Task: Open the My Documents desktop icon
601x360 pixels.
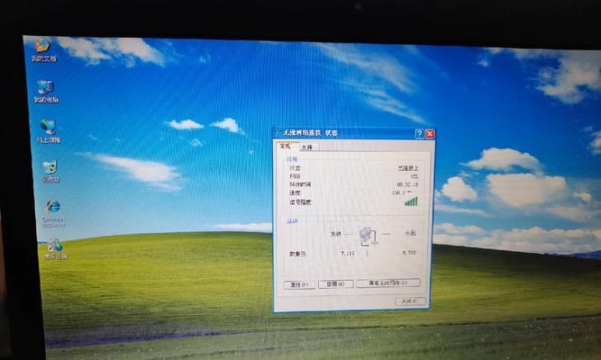Action: [43, 49]
